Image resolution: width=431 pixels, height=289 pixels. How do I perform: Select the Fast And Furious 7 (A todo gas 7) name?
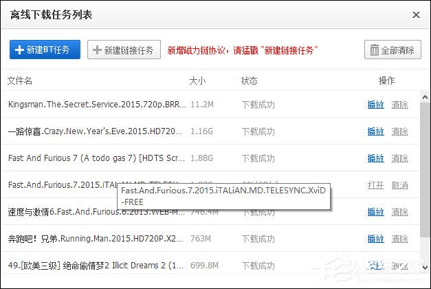coord(96,158)
